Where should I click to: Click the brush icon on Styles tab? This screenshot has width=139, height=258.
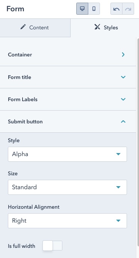click(97, 27)
